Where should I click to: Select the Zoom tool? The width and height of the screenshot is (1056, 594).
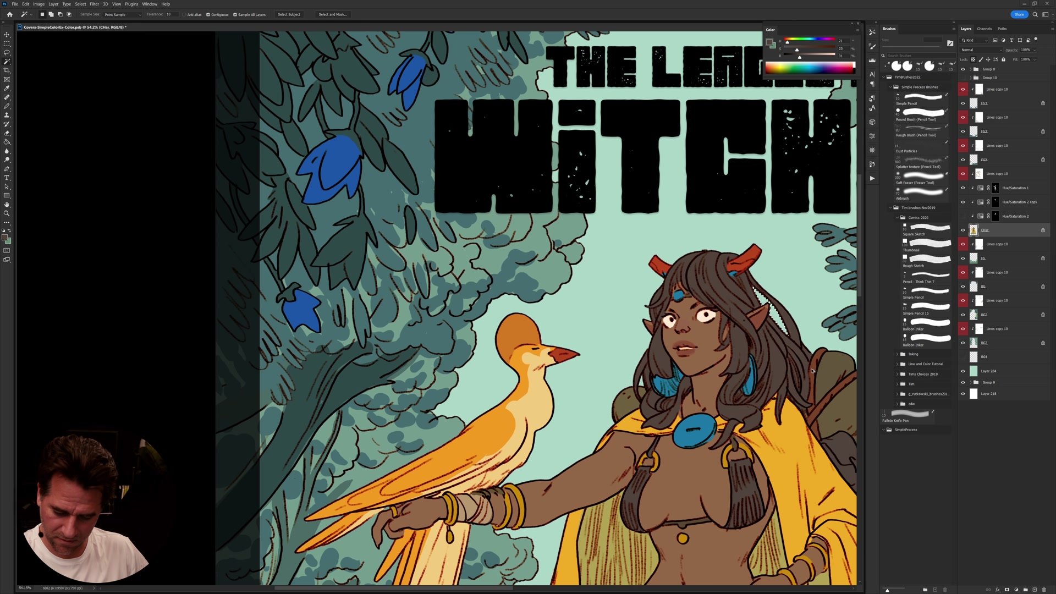(7, 213)
